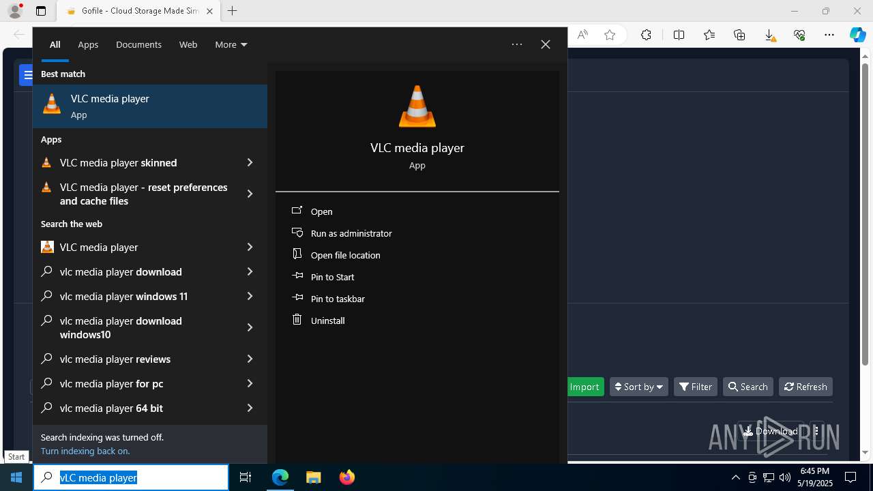Click the Uninstall trash icon

297,319
